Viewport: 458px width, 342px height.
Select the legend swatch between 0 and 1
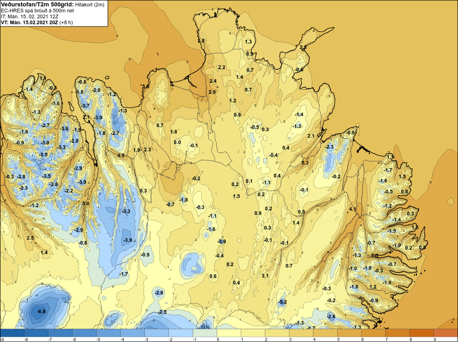coord(229,333)
